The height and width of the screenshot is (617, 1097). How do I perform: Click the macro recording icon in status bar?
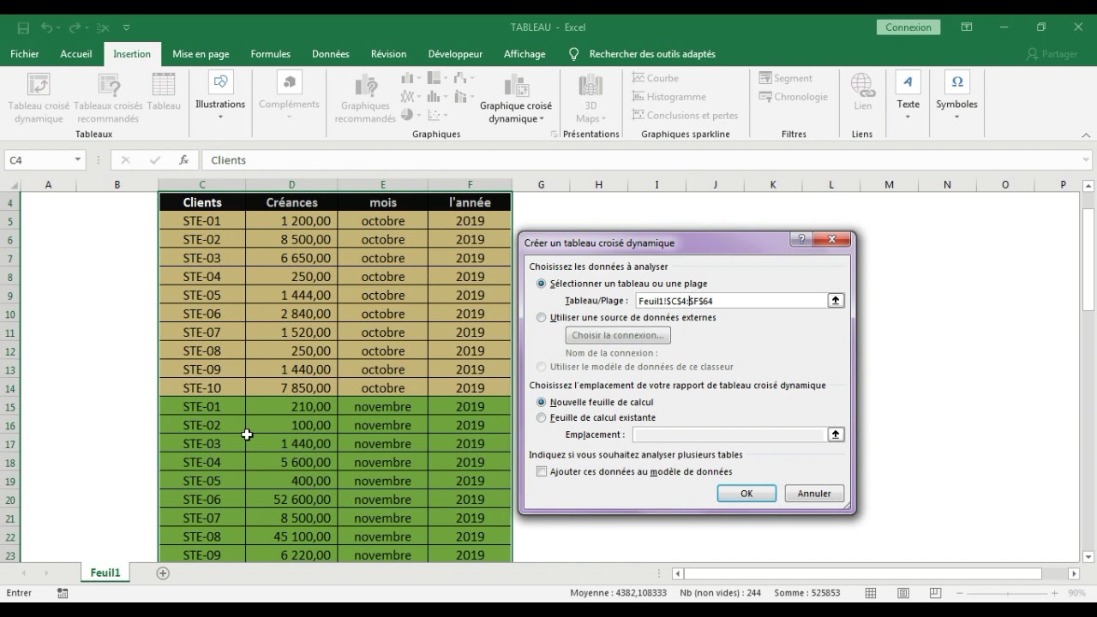[63, 593]
